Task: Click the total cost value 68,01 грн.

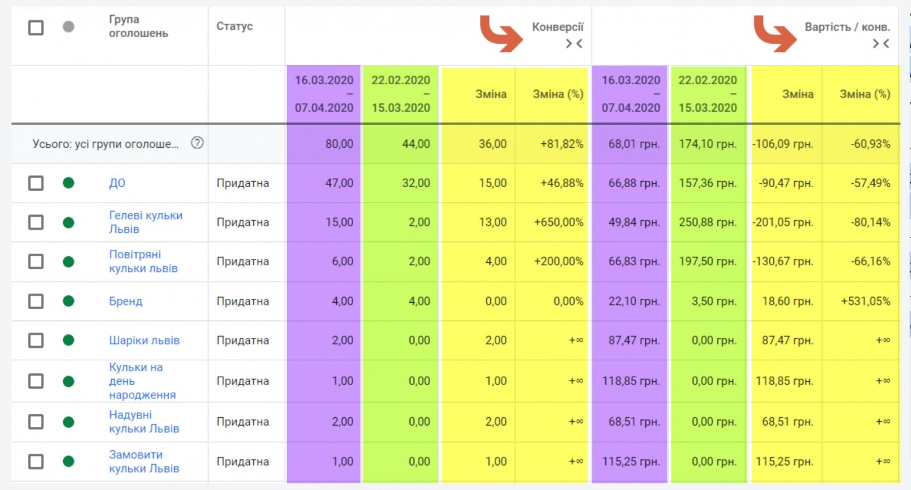Action: click(634, 144)
